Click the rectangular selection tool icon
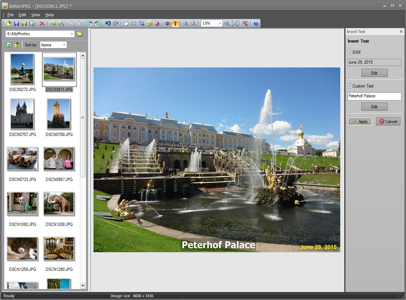Screen dimensions: 406x300 click(134, 24)
